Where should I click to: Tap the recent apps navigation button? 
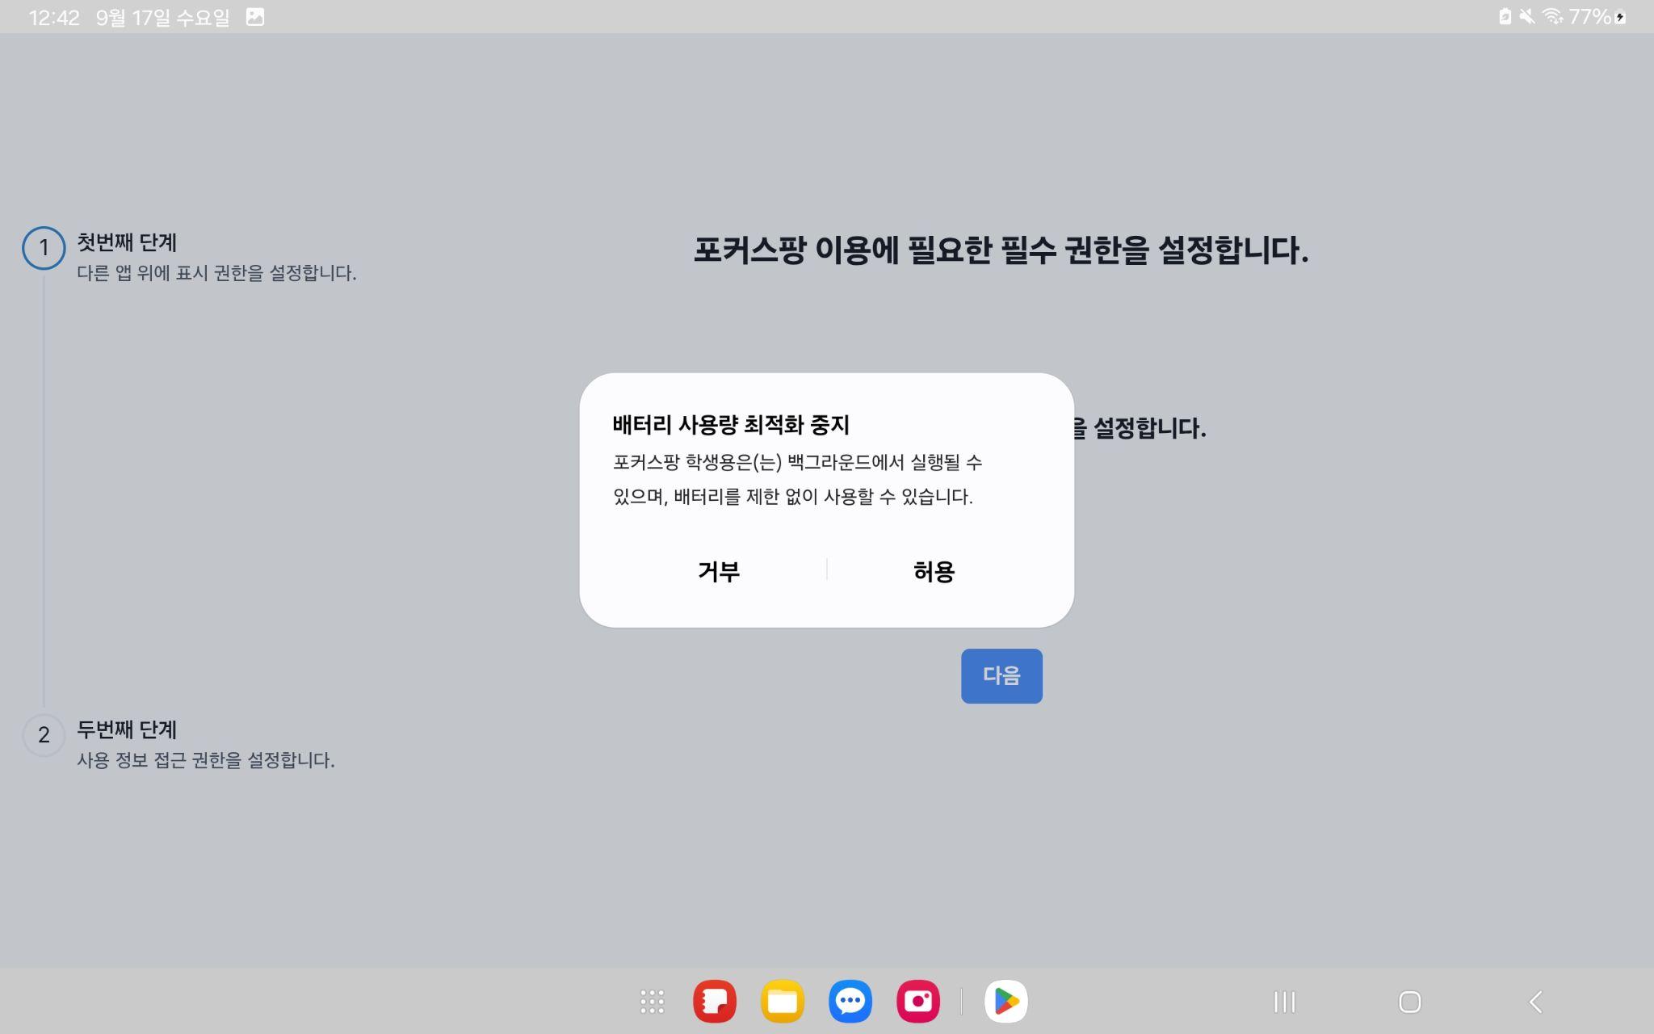tap(1284, 1002)
